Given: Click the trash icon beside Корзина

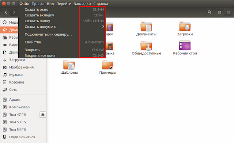Looking at the screenshot, I should (x=5, y=82).
